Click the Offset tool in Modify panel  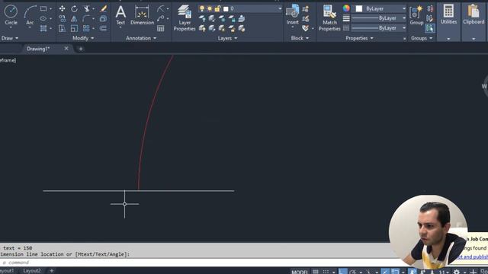(x=104, y=29)
